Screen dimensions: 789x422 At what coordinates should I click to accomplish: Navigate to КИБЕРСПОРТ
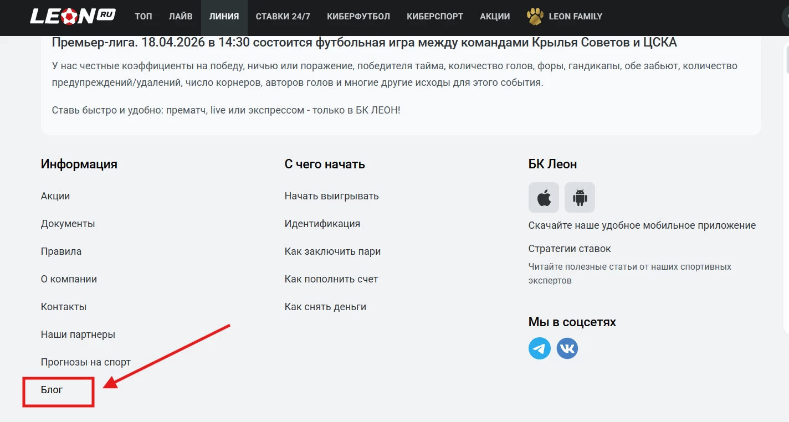coord(435,17)
